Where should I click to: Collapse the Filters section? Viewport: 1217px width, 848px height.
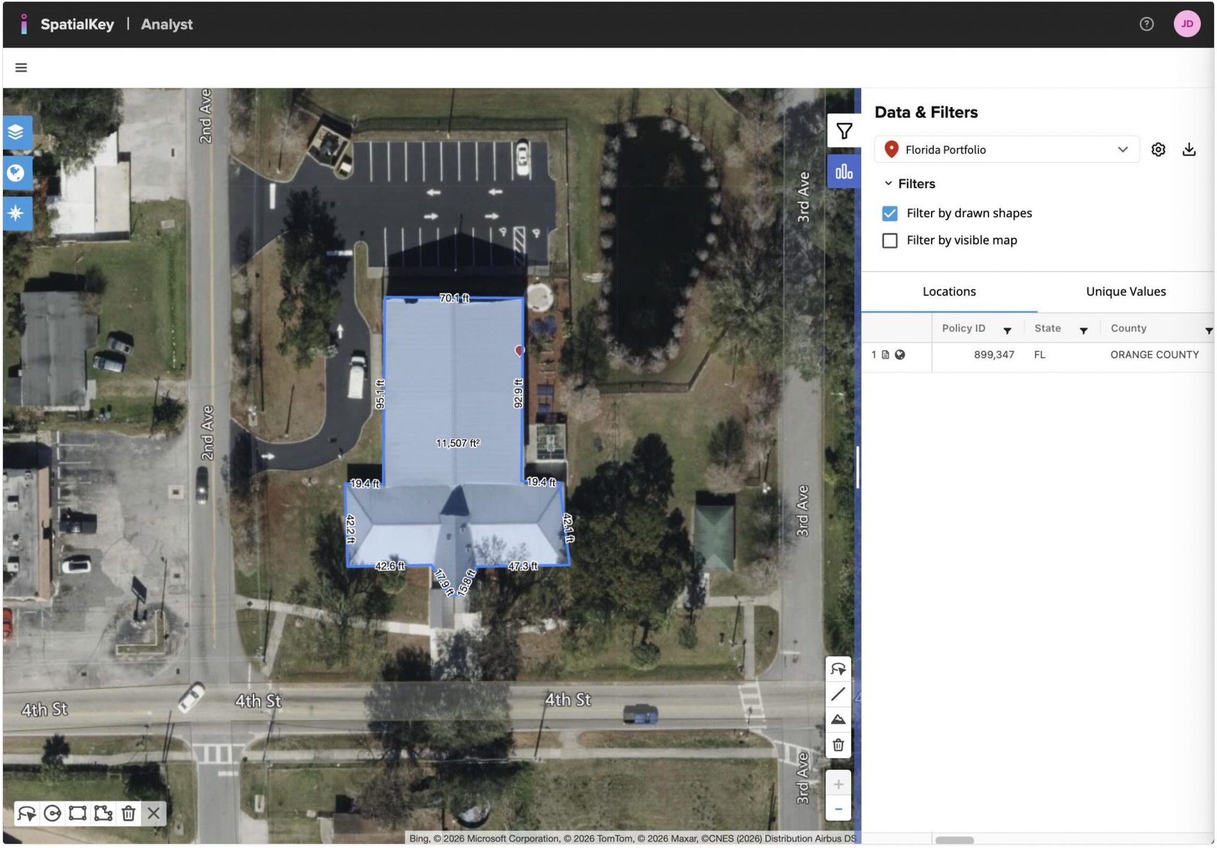888,183
